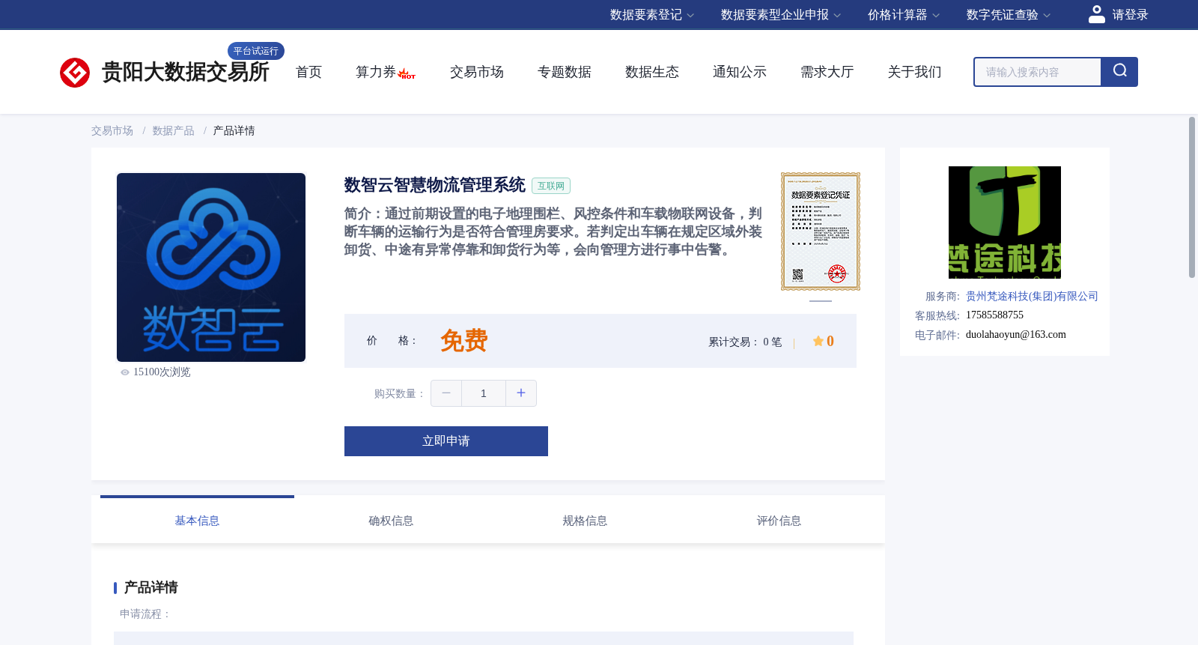Switch to the 基本信息 tab

tap(197, 520)
